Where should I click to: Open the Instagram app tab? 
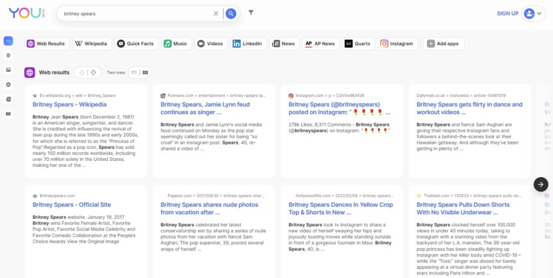[398, 44]
